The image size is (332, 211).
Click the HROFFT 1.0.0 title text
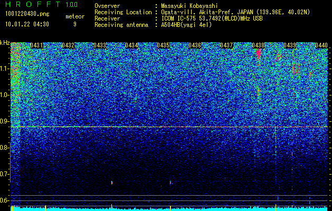[42, 4]
